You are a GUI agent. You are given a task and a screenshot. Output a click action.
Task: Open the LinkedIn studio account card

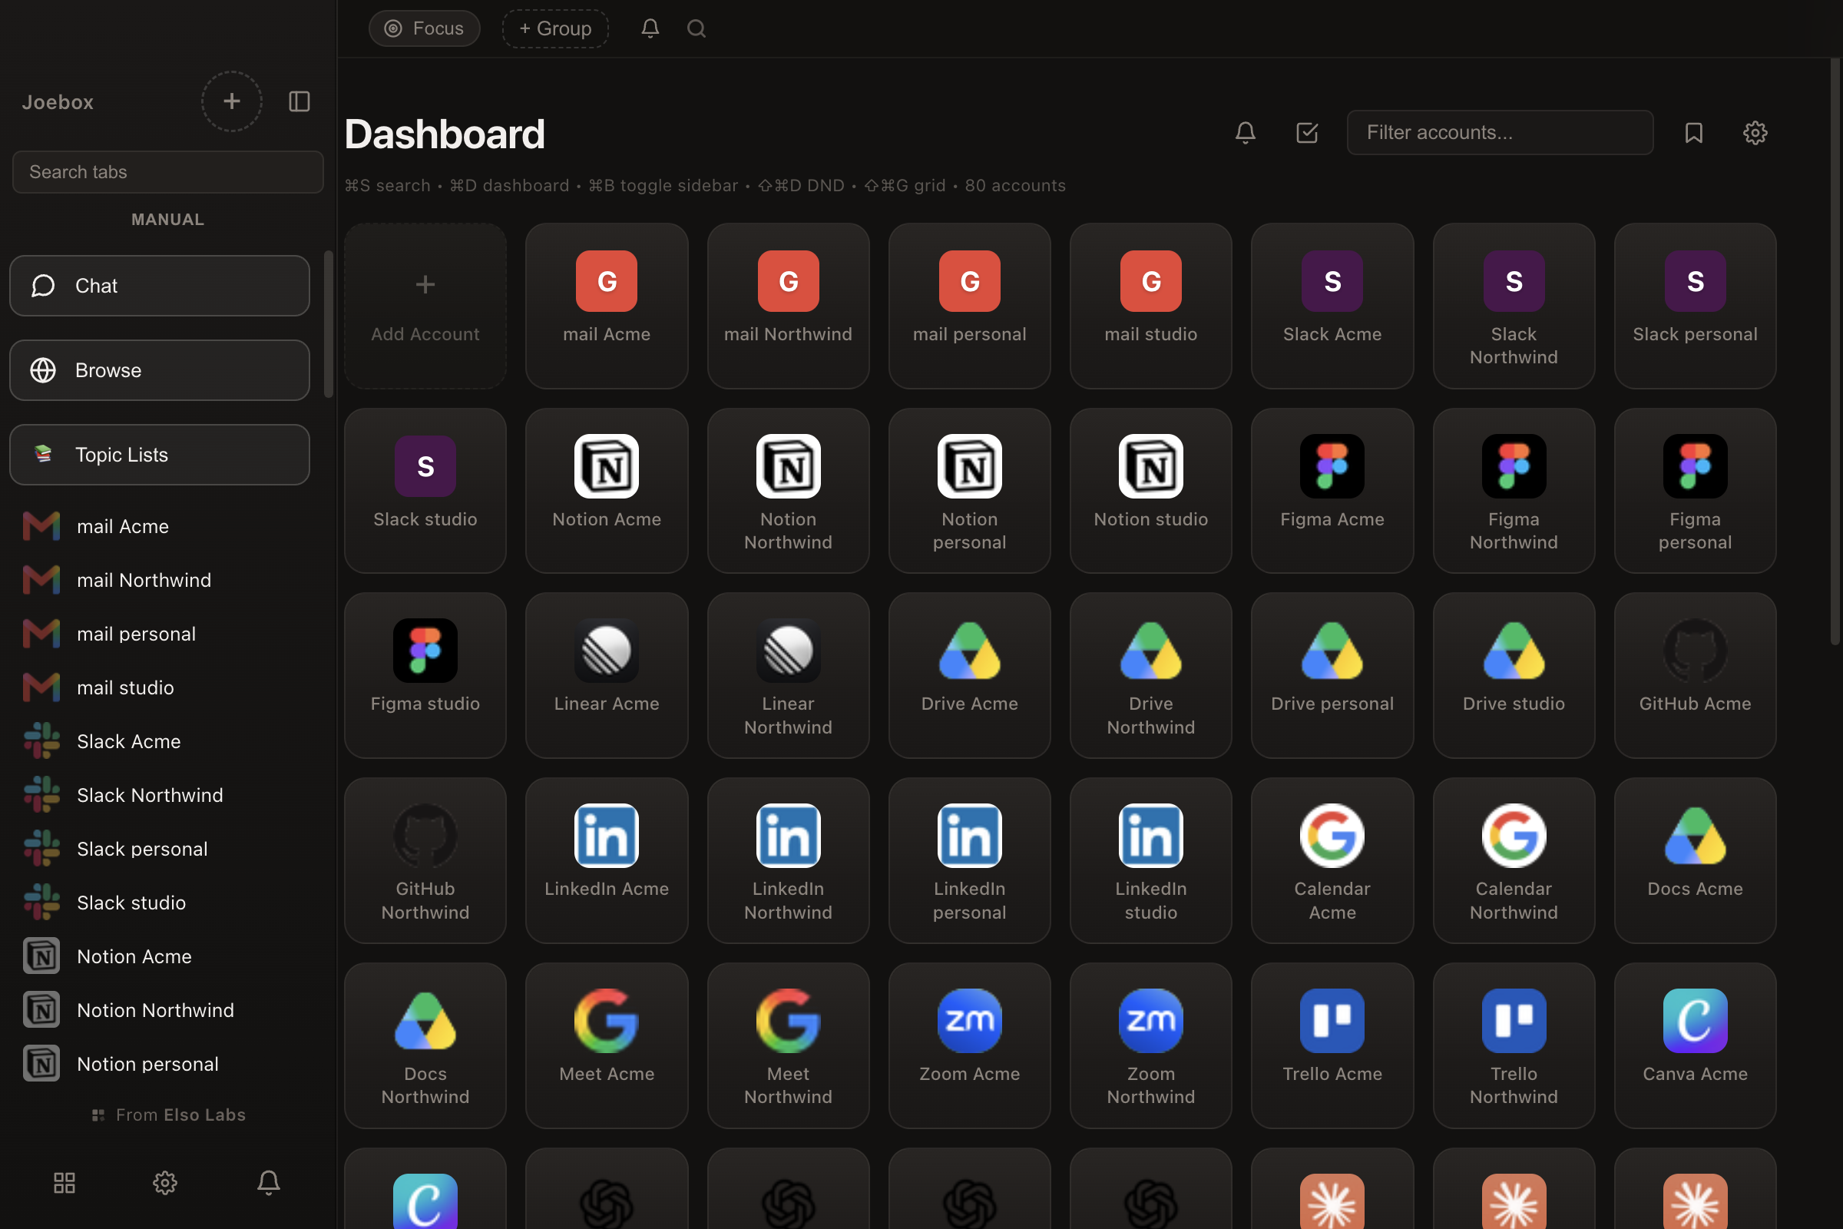[x=1151, y=860]
